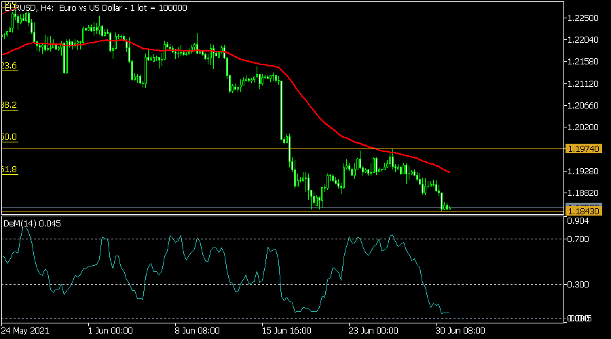Select the 61.8 Fibonacci level label
The height and width of the screenshot is (339, 611).
[9, 169]
